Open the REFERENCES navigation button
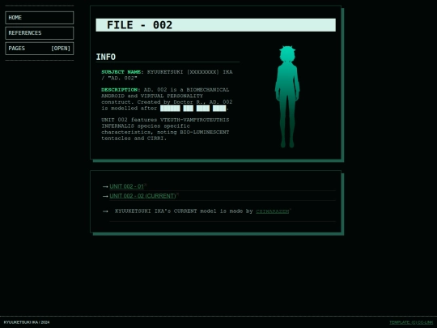437x328 pixels. pos(40,33)
